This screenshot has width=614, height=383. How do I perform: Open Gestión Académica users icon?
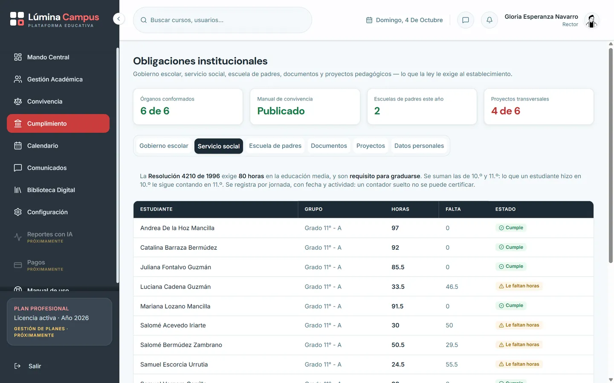click(18, 79)
